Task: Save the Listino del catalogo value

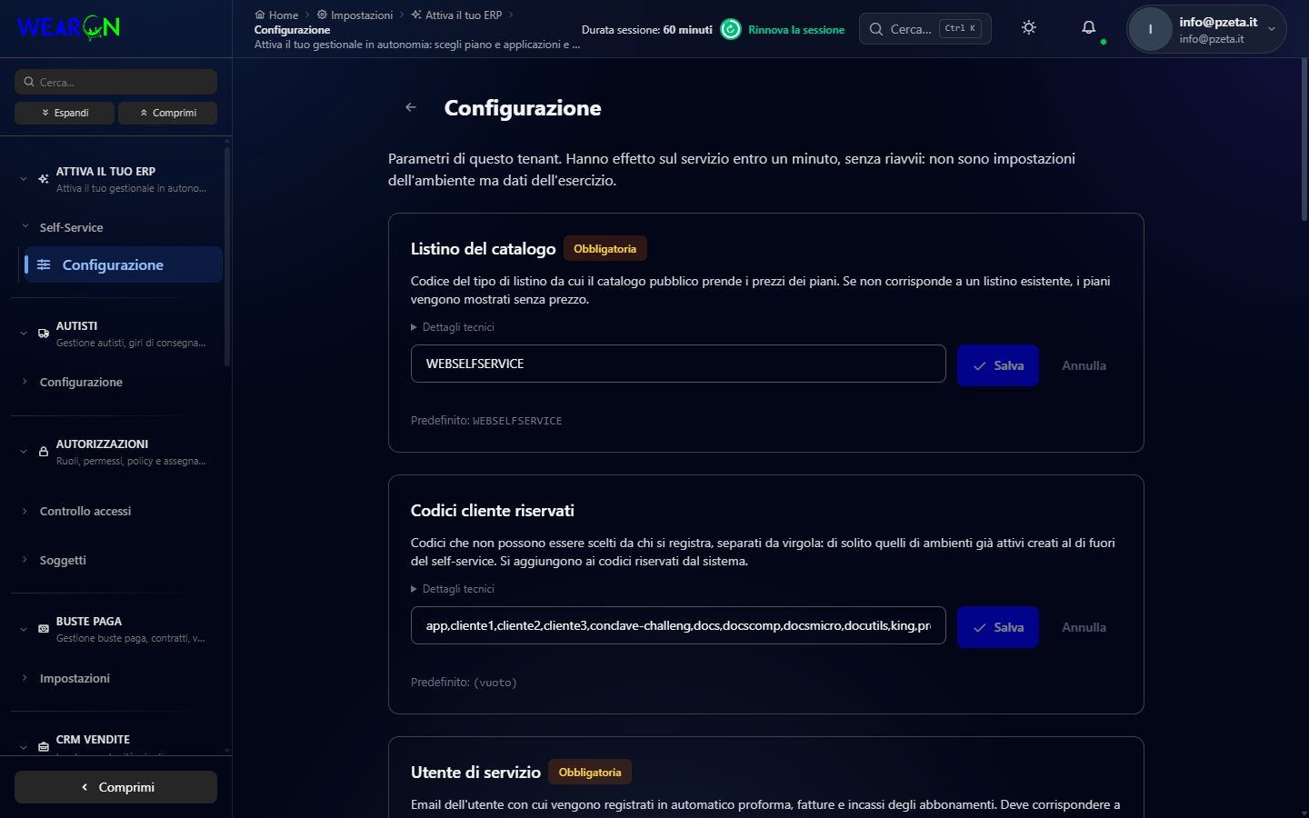Action: 998,365
